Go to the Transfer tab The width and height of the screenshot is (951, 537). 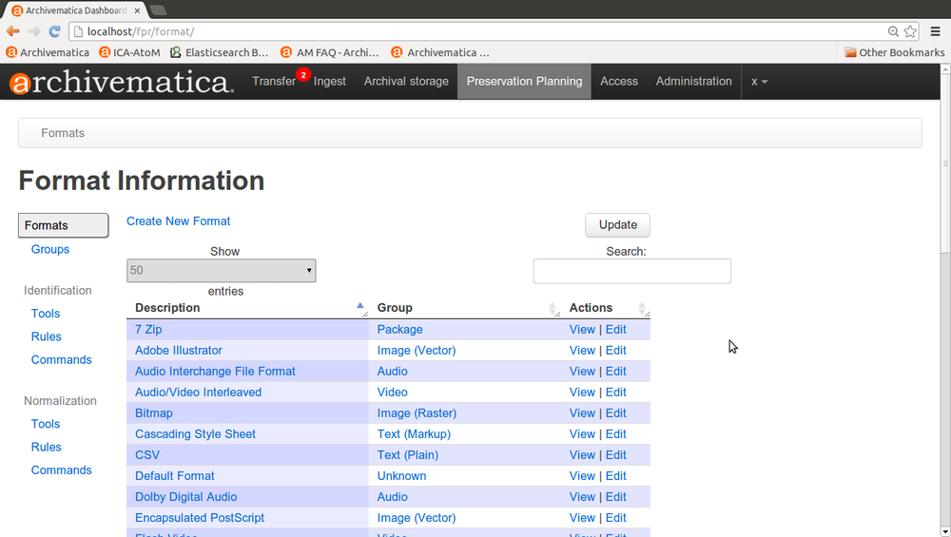[x=274, y=82]
